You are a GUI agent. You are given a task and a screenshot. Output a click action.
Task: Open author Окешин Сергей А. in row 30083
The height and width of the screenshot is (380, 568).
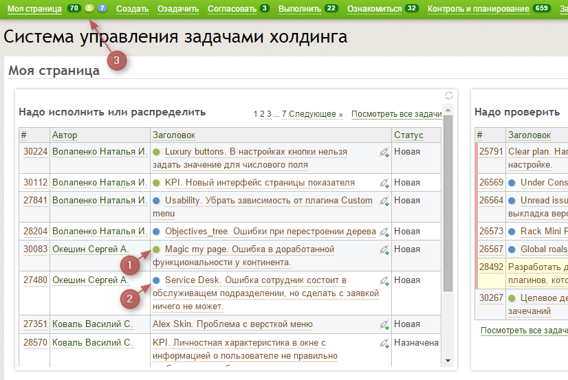(91, 249)
